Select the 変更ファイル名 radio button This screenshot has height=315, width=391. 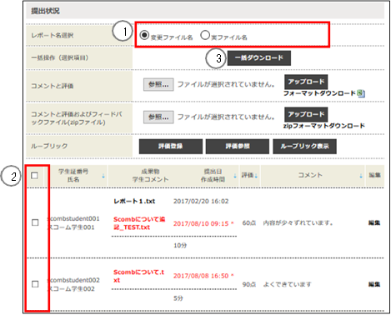(144, 35)
